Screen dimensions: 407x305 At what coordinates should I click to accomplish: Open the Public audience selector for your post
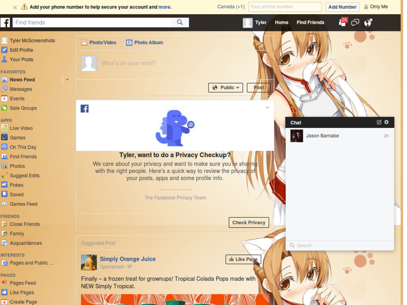point(225,87)
